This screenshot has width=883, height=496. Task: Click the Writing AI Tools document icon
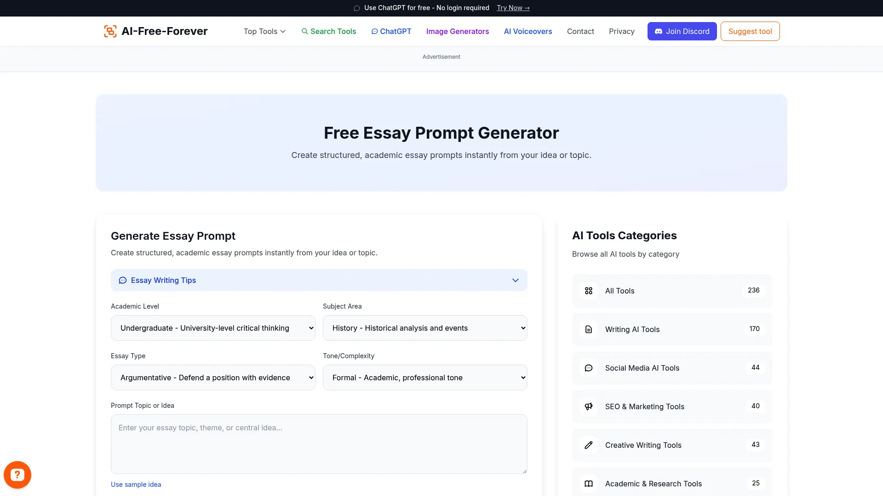(x=589, y=329)
